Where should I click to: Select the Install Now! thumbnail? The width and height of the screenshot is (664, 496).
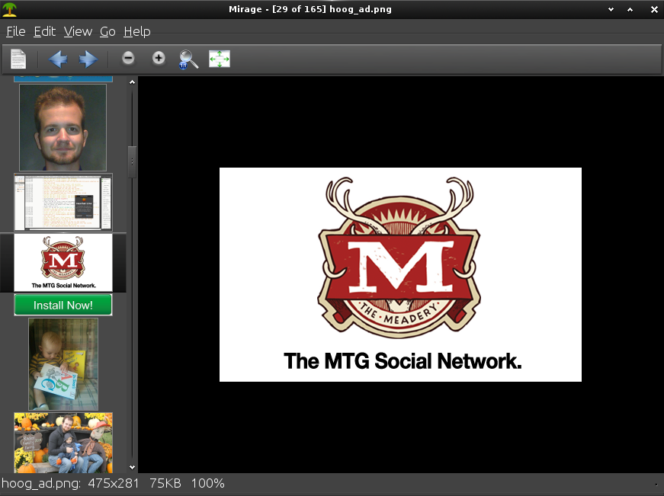point(63,305)
